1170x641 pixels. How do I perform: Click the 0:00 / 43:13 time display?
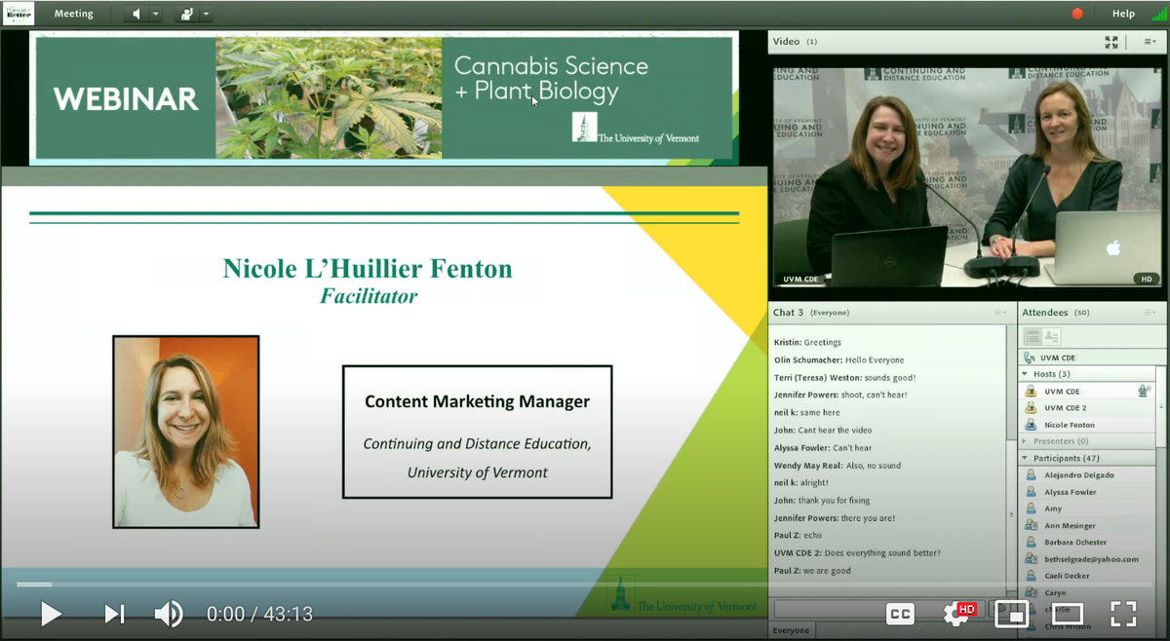pos(259,614)
